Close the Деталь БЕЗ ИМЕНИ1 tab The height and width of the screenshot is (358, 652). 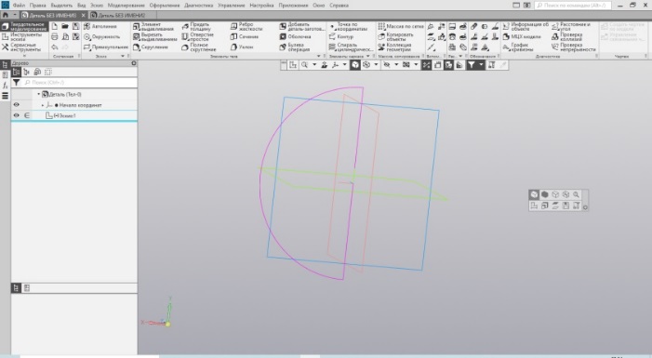pyautogui.click(x=83, y=15)
